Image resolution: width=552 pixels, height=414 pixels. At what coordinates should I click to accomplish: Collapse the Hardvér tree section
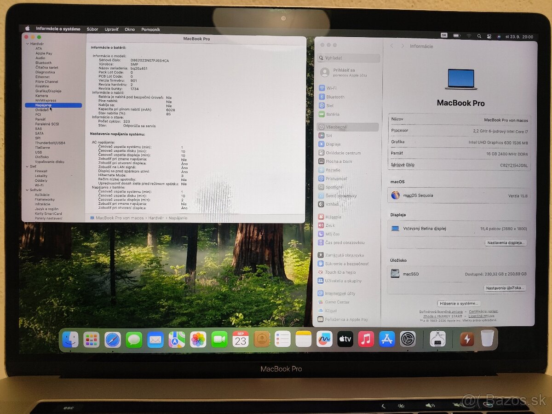pyautogui.click(x=27, y=44)
